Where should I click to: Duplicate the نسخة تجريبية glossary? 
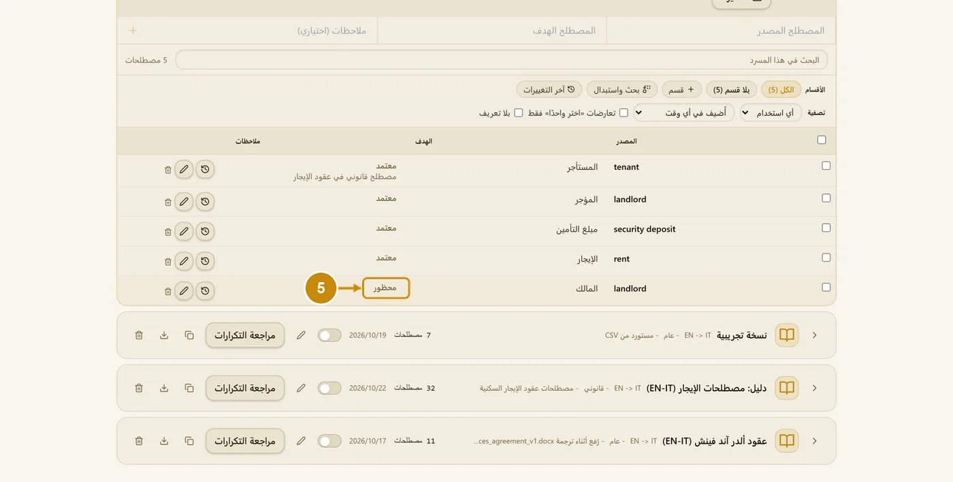point(189,335)
